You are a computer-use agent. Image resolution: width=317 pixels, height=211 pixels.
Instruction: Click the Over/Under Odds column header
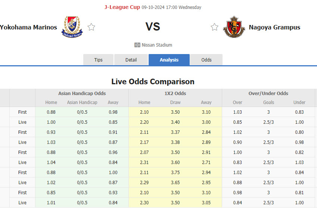point(268,93)
